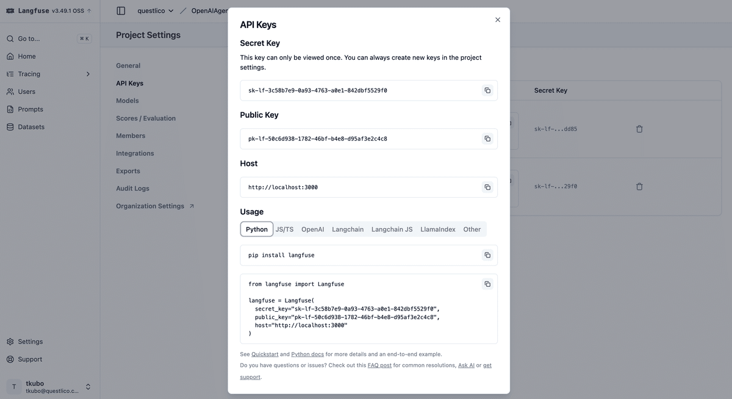This screenshot has width=732, height=399.
Task: Collapse the navigation sidebar
Action: tap(120, 10)
